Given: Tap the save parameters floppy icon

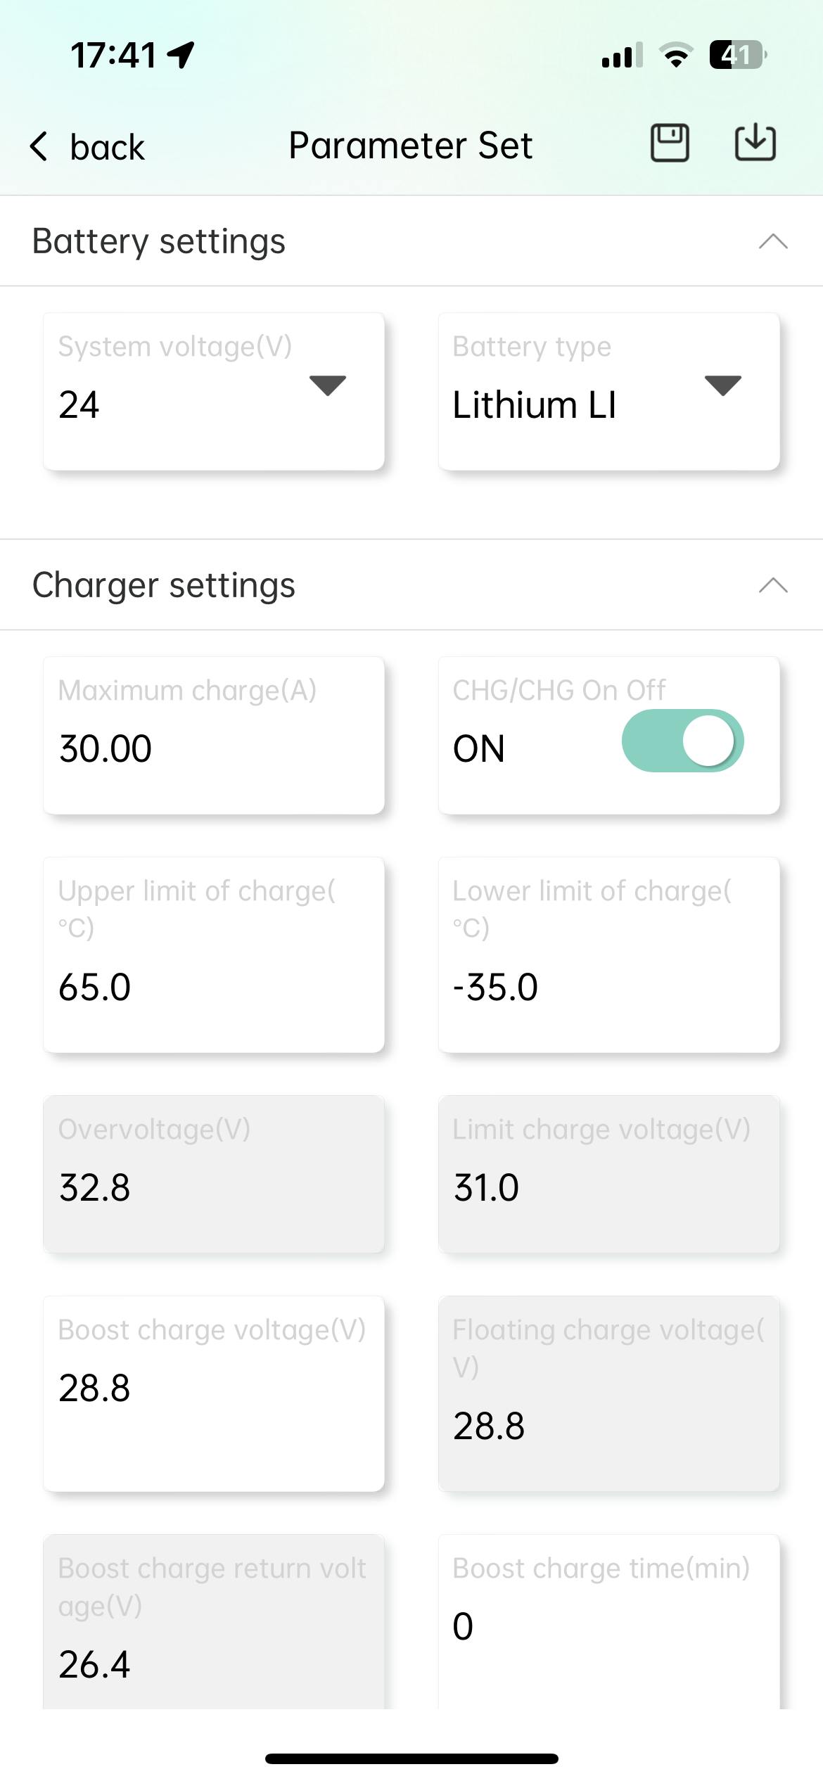Looking at the screenshot, I should 669,143.
